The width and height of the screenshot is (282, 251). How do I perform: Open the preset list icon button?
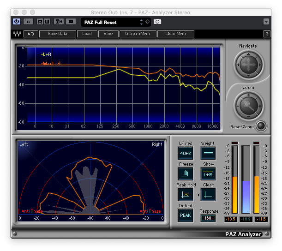tap(71, 22)
